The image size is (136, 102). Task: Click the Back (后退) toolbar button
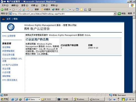(5, 9)
